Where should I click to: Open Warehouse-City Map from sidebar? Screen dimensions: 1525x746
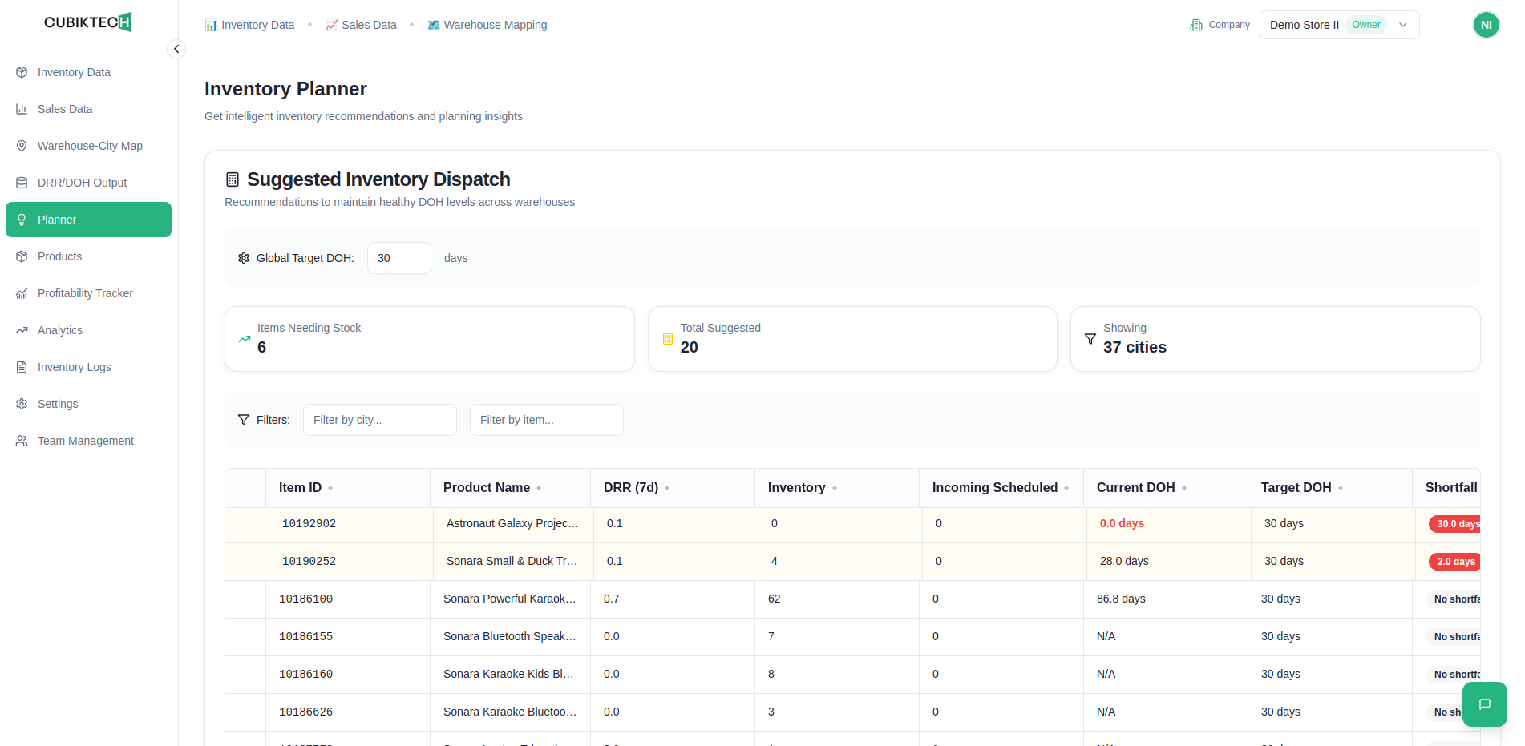89,146
